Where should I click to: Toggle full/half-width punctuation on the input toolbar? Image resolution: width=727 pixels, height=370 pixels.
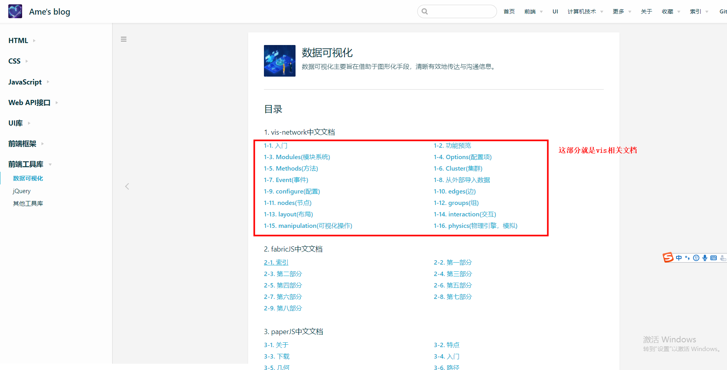(x=687, y=257)
